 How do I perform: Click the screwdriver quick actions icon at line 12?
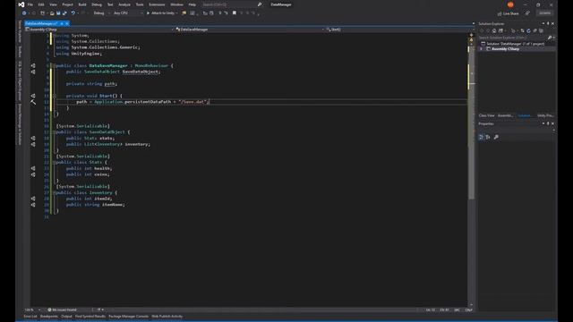pos(33,102)
